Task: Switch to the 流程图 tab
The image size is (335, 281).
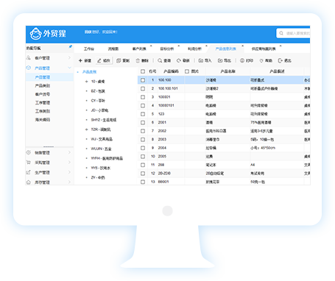Action: (x=113, y=49)
